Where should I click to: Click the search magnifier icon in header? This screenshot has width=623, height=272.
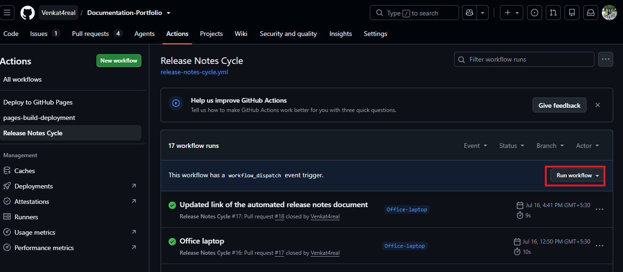point(380,13)
